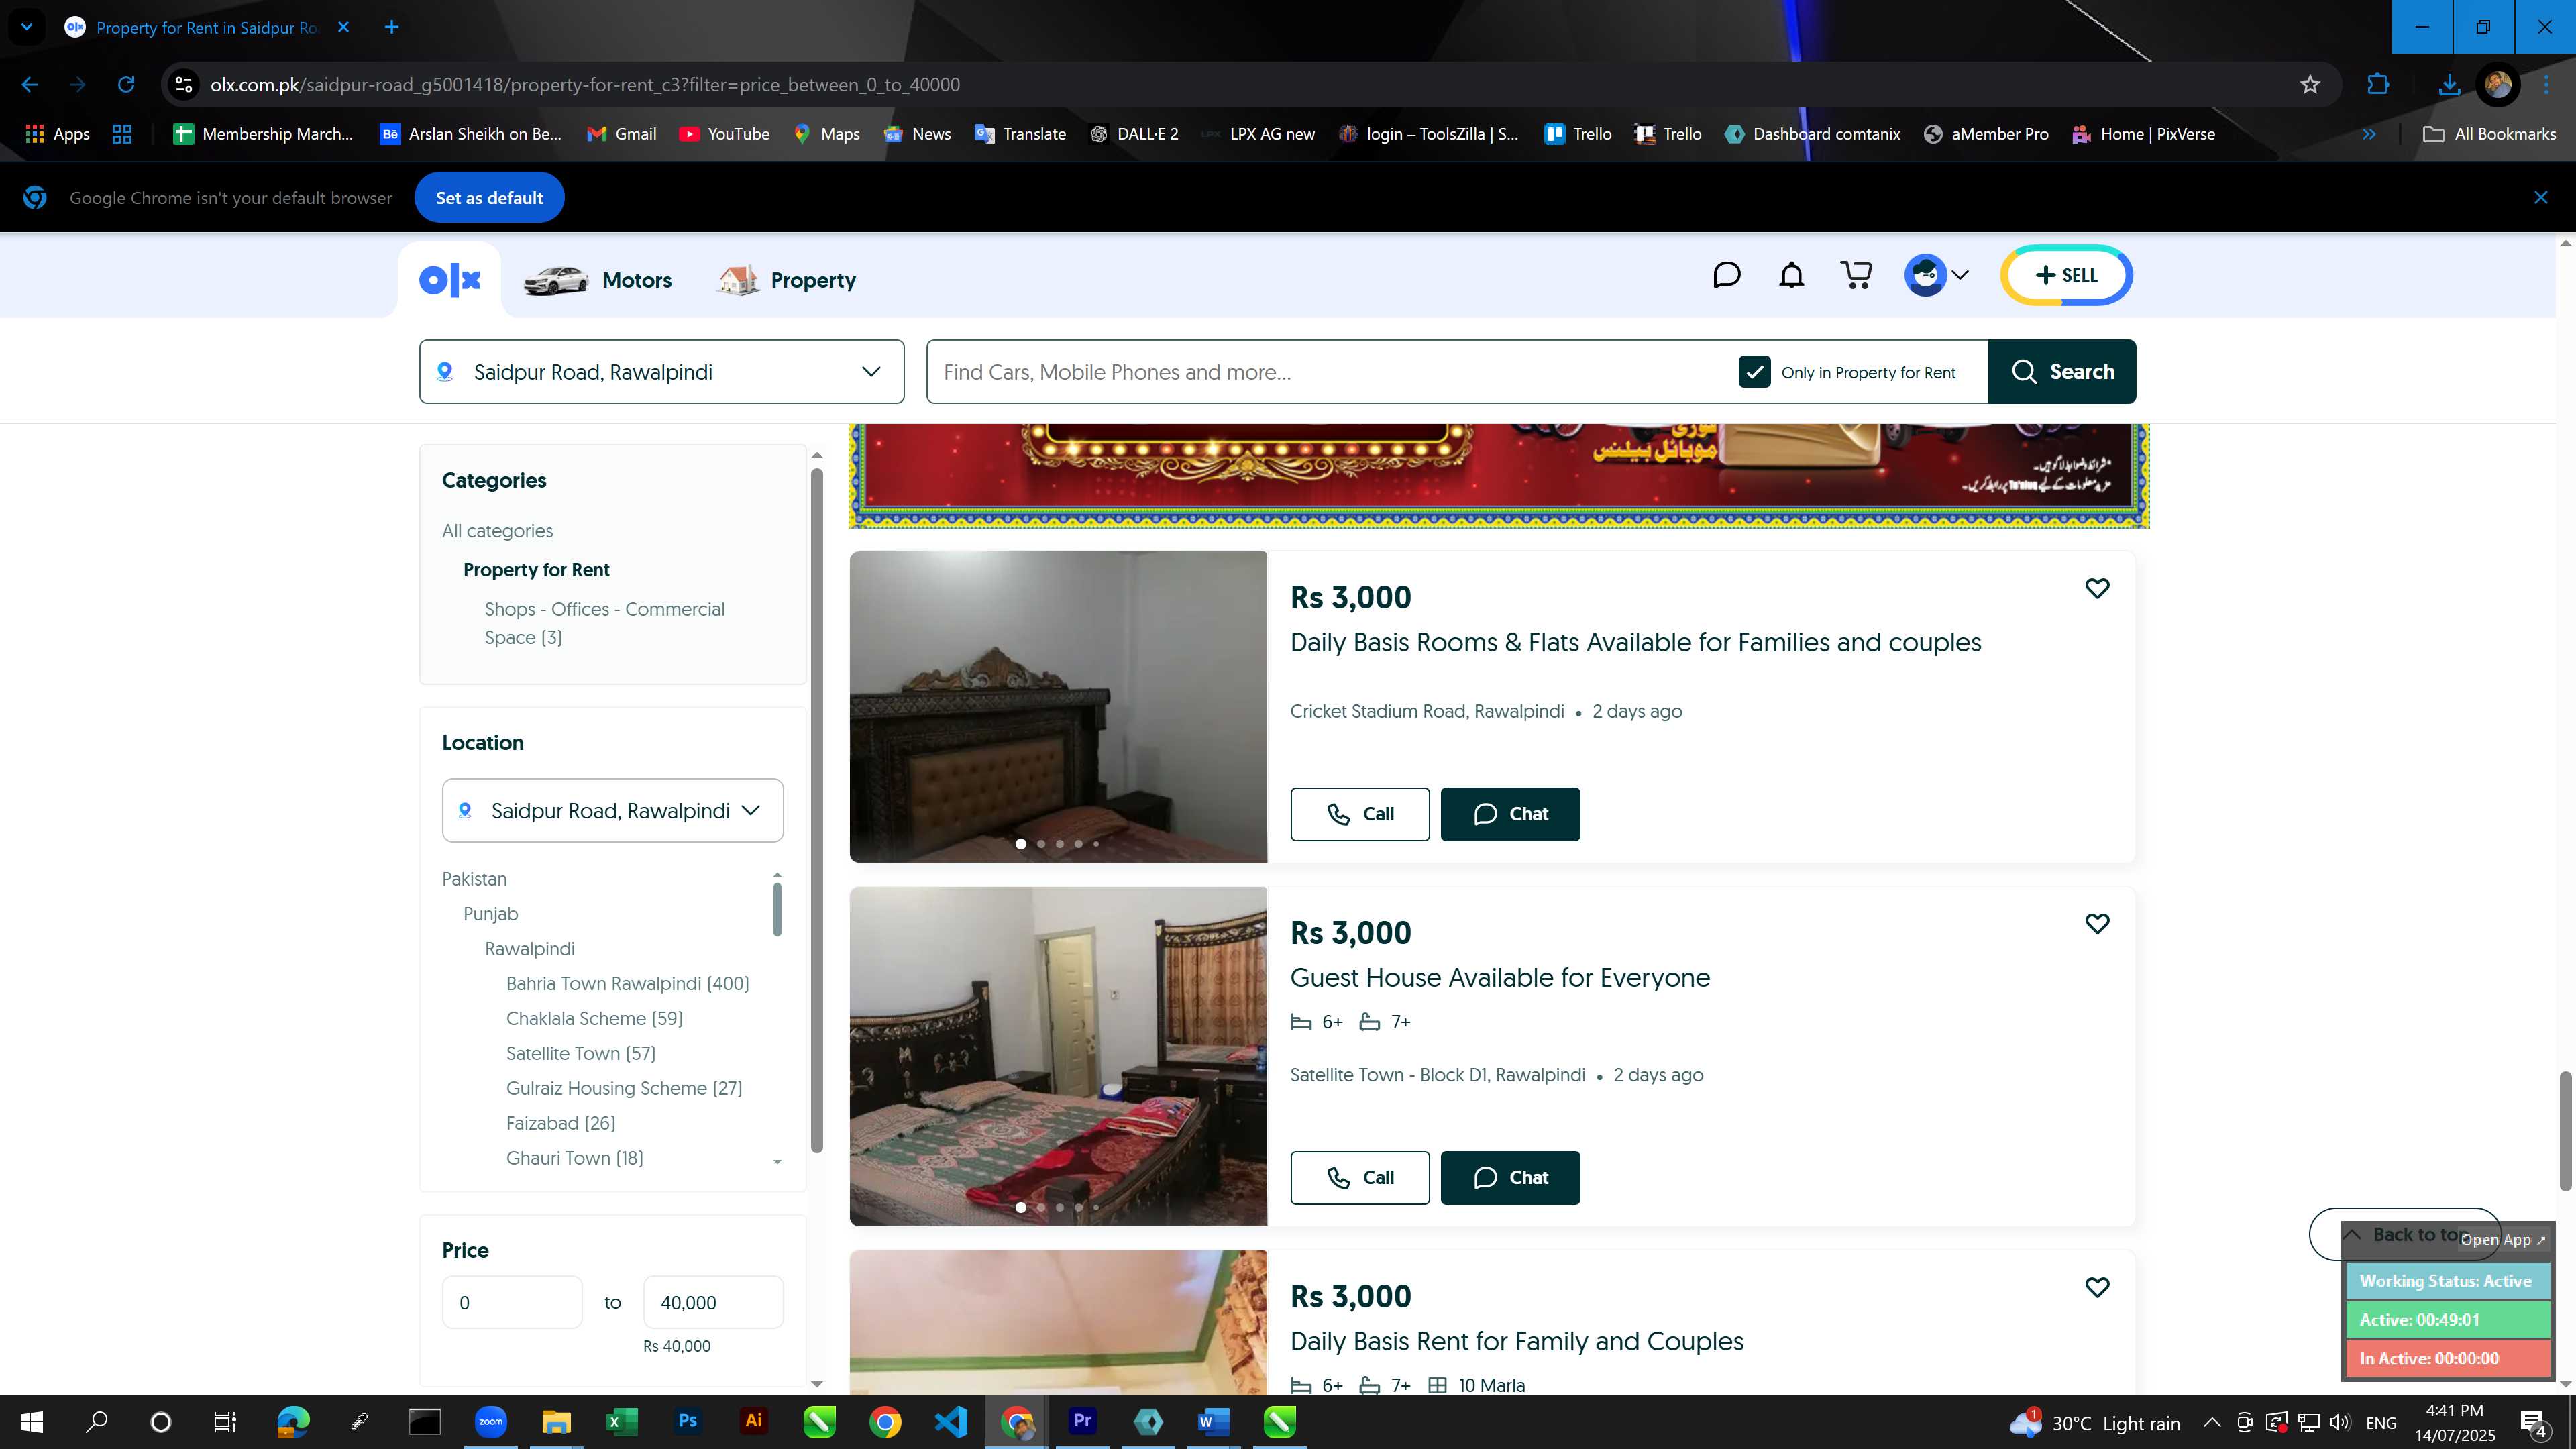Open the profile avatar menu
2576x1449 pixels.
(x=1937, y=275)
